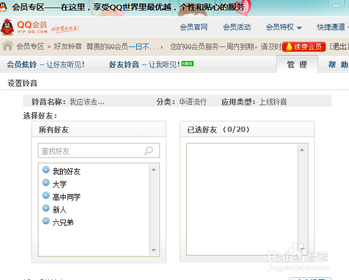Open the 管理 tab
This screenshot has width=349, height=280.
point(297,64)
